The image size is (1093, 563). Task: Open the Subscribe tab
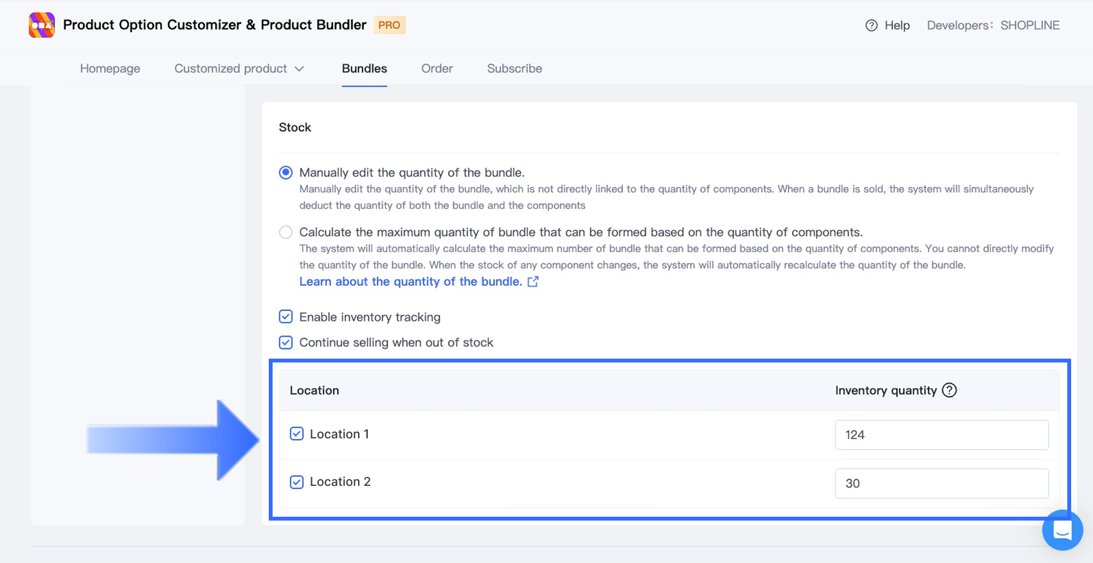tap(514, 69)
